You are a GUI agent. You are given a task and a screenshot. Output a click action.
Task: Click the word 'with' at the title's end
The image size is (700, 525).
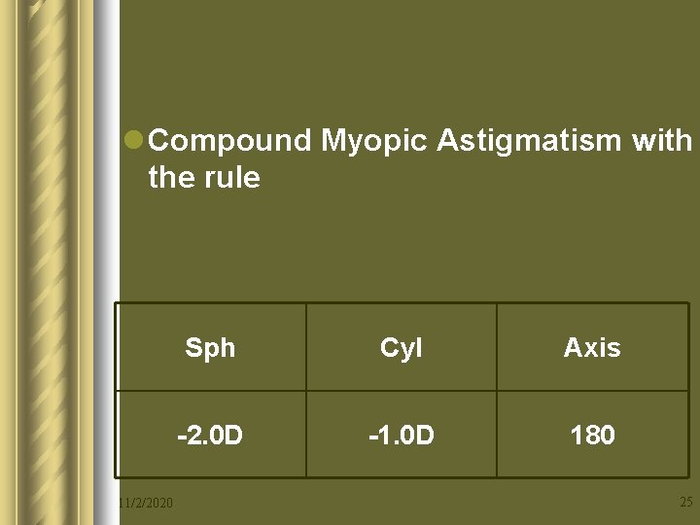coord(662,140)
